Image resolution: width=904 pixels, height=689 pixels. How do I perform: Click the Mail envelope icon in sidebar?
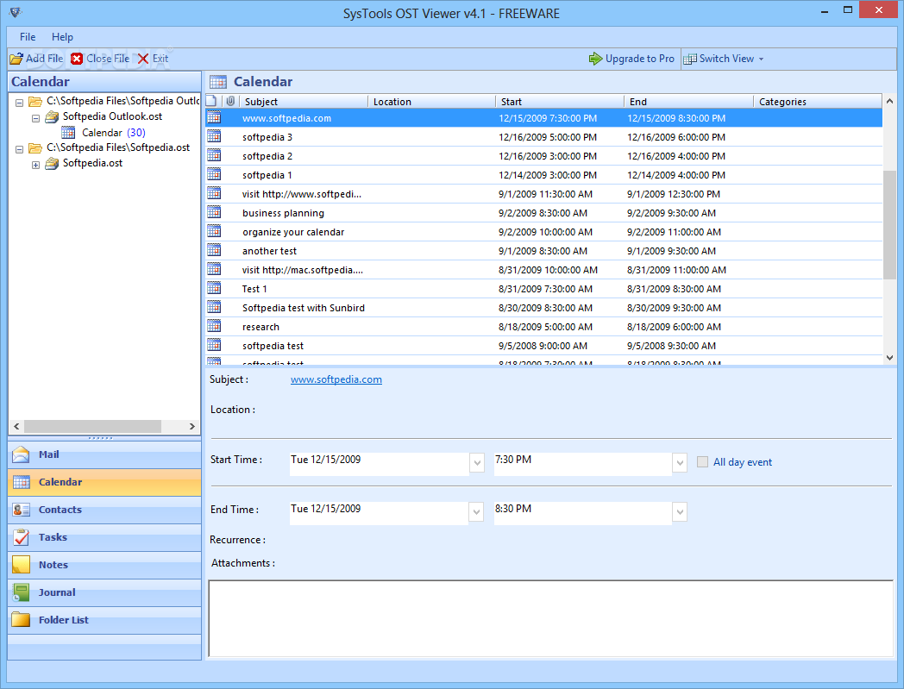(x=22, y=454)
